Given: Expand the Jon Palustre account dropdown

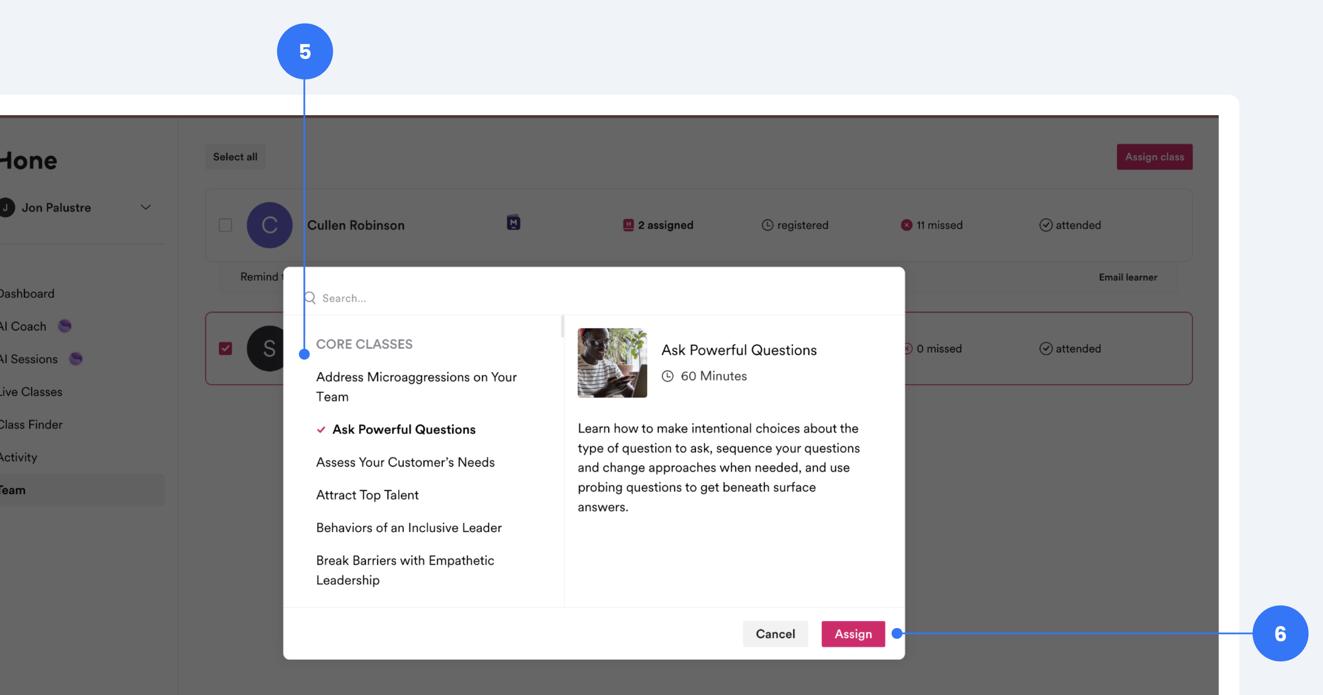Looking at the screenshot, I should pyautogui.click(x=145, y=207).
